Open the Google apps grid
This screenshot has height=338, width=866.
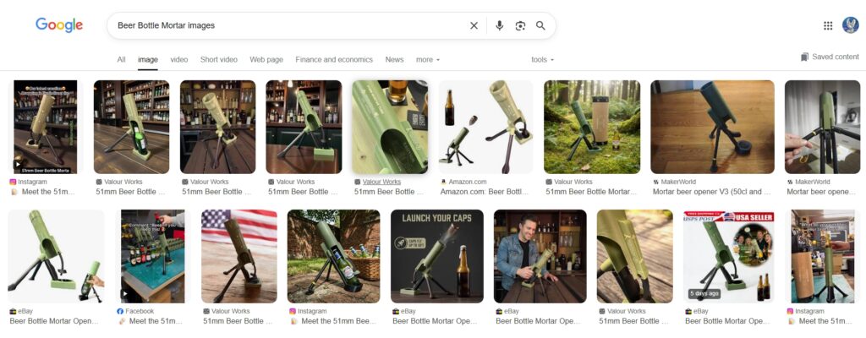[828, 25]
